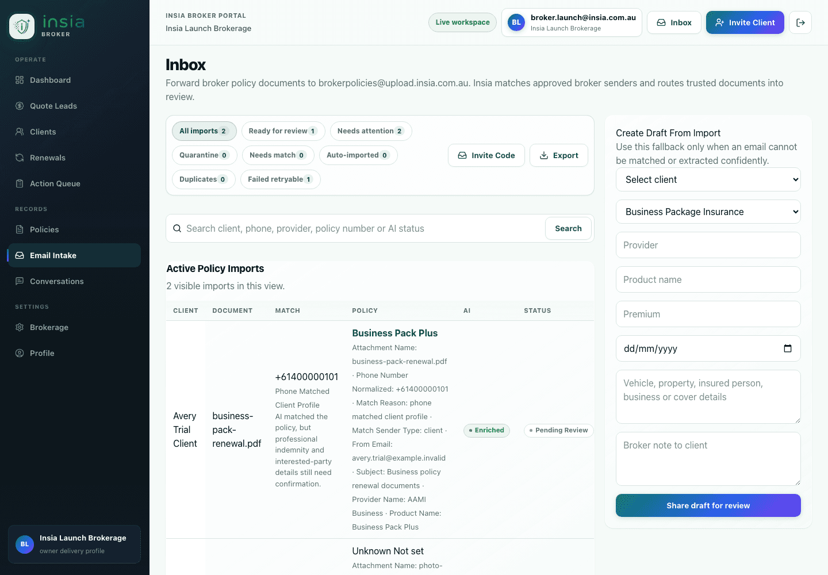Filter by Auto-imported
The image size is (828, 575).
pos(358,155)
